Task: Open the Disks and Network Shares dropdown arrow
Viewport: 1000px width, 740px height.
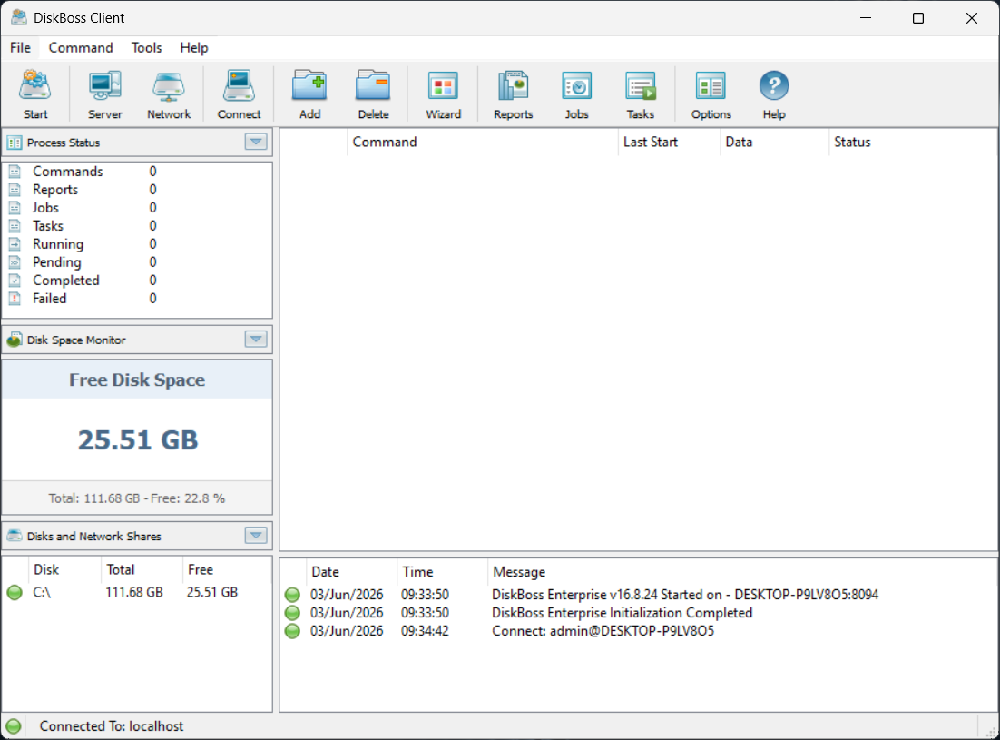Action: click(x=257, y=535)
